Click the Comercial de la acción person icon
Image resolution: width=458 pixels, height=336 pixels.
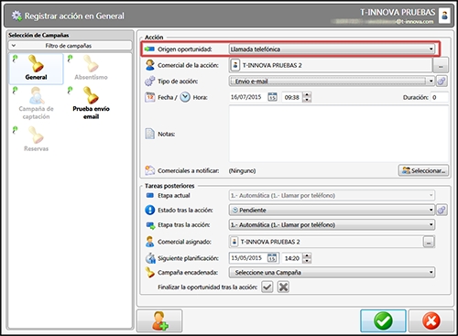150,65
